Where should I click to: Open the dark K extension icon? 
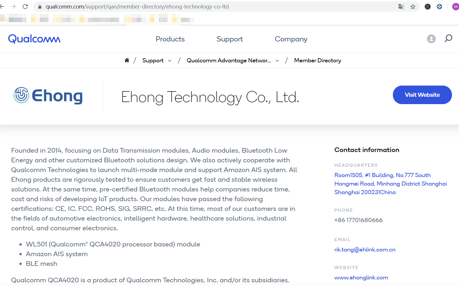(x=428, y=6)
